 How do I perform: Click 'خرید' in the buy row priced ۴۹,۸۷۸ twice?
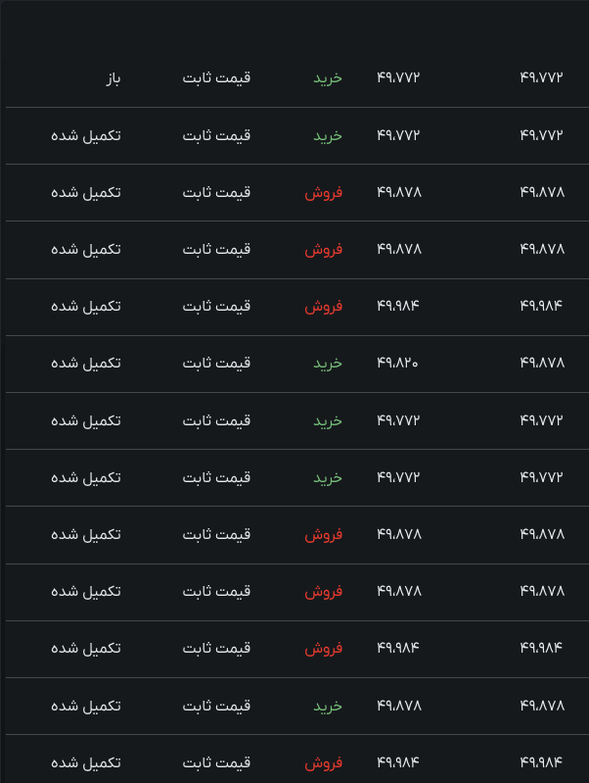tap(328, 706)
